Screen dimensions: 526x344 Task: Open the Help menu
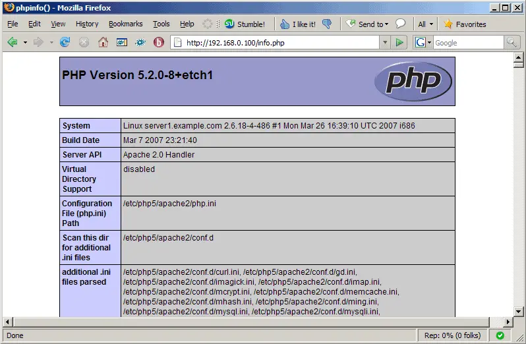pos(187,24)
